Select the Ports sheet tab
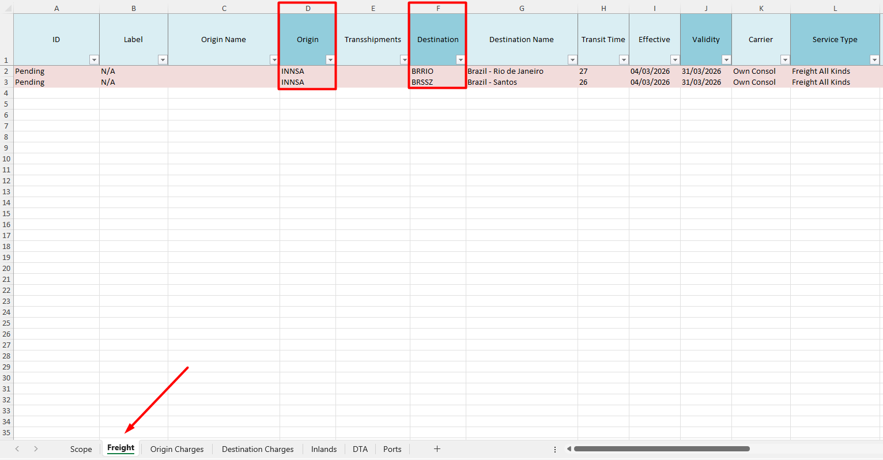 pos(392,449)
